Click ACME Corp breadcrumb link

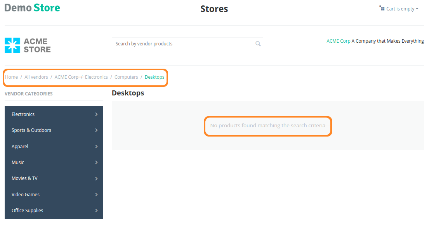click(x=66, y=77)
